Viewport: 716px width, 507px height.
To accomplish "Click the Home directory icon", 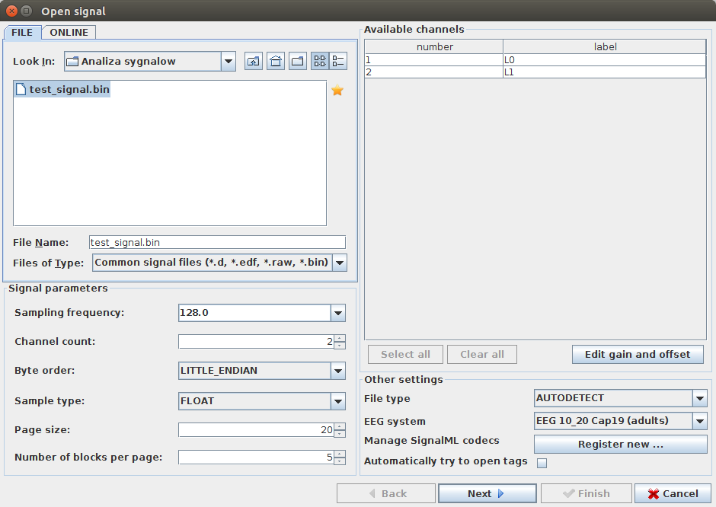I will coord(276,62).
